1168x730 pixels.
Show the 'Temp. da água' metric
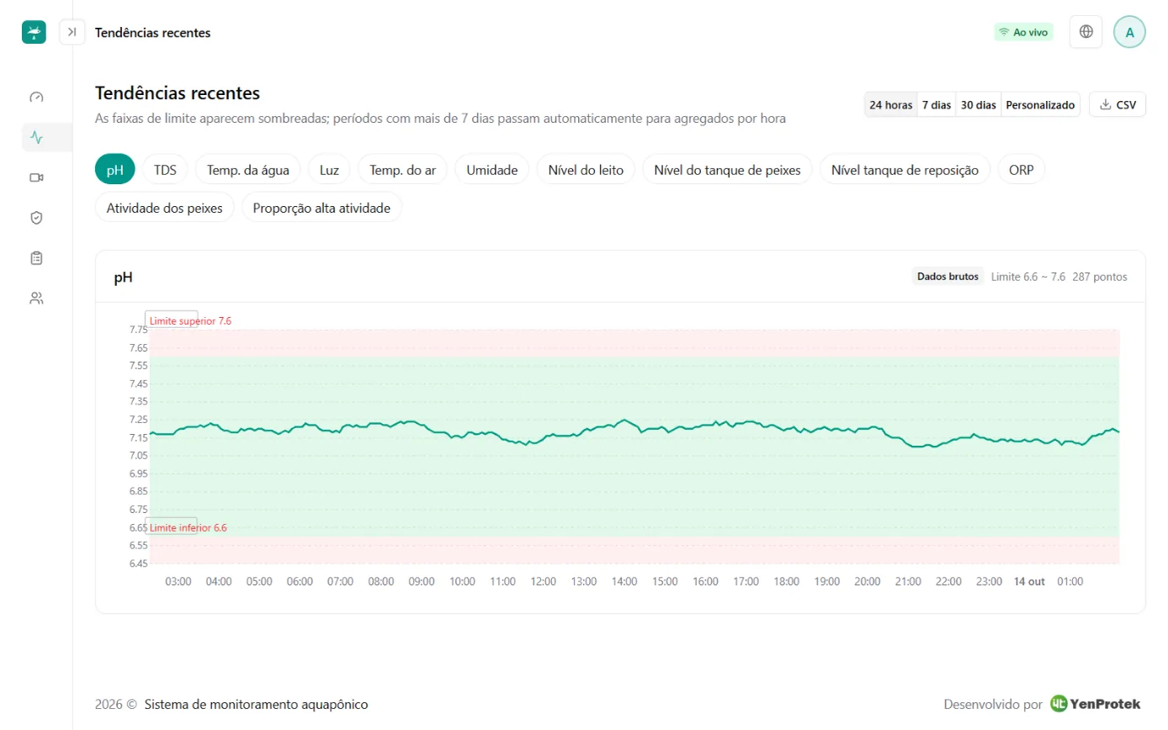click(x=248, y=169)
